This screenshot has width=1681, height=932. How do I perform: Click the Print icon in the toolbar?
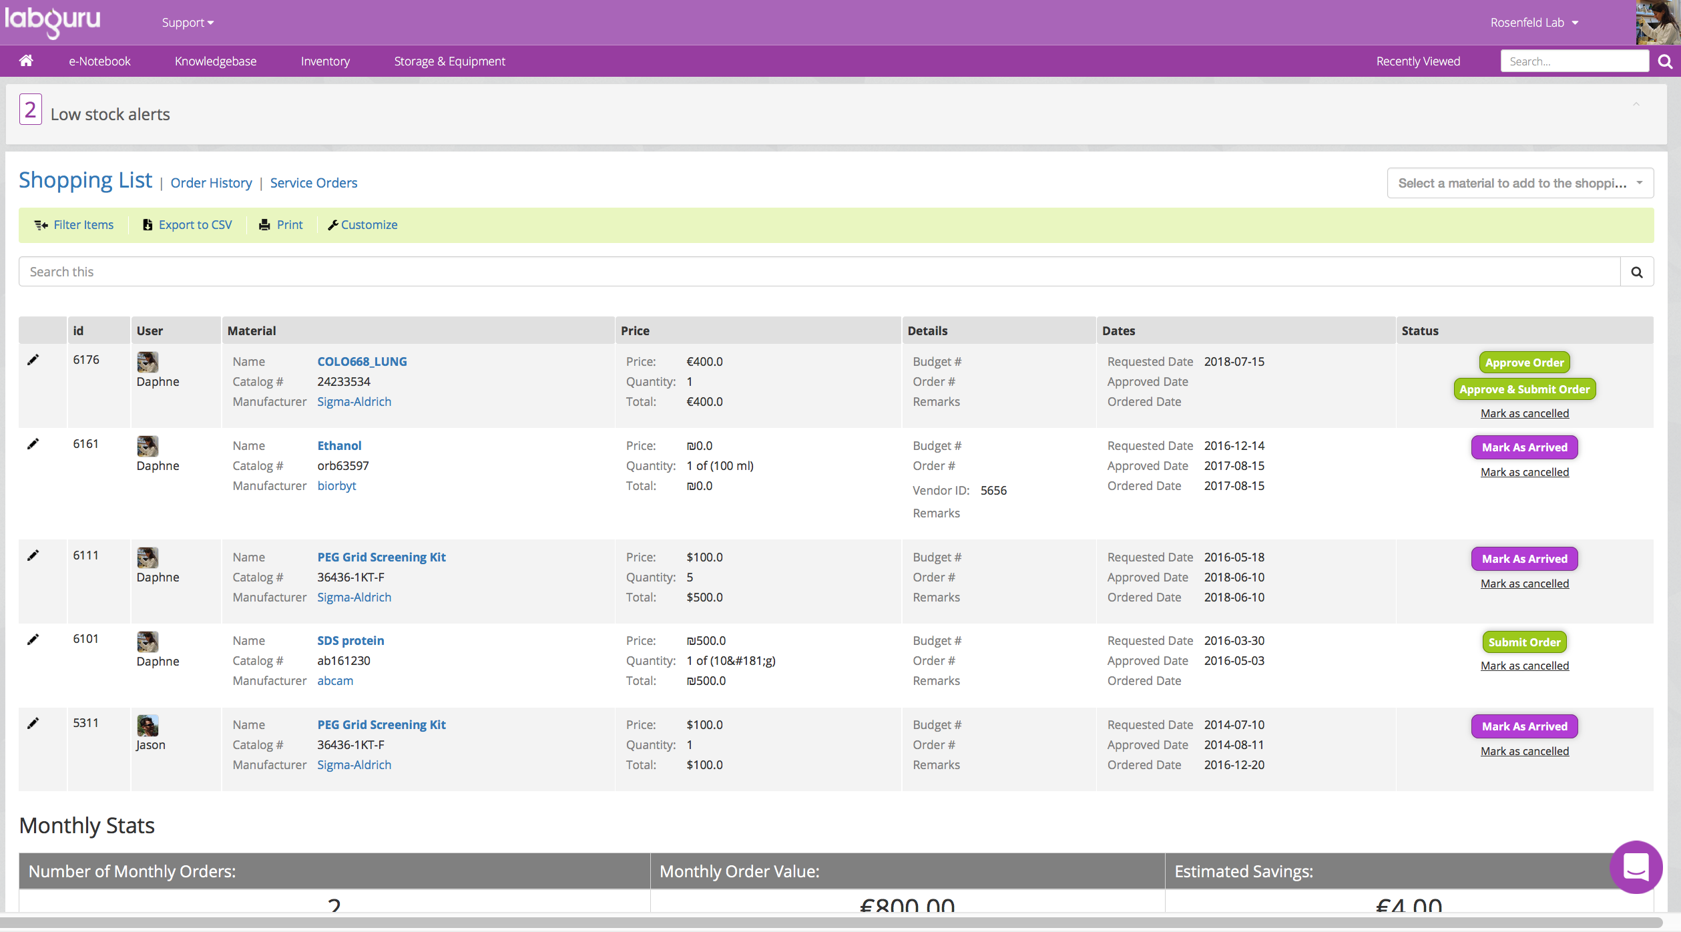point(265,225)
